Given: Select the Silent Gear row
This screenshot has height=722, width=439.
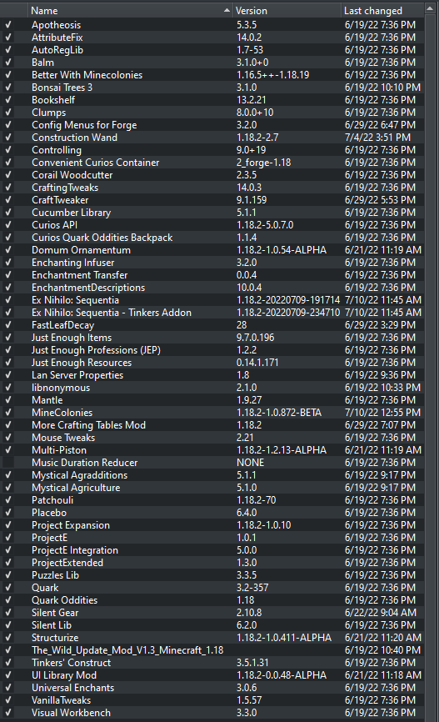Looking at the screenshot, I should coord(212,613).
